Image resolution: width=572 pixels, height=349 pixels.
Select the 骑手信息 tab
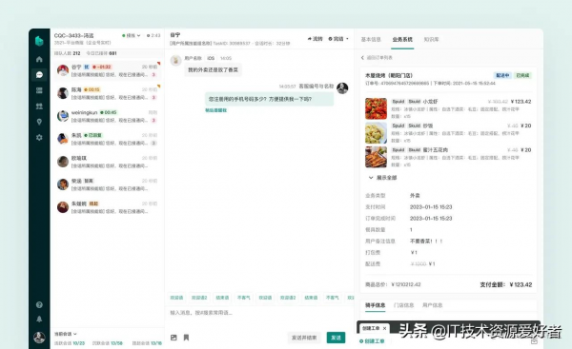pos(375,305)
